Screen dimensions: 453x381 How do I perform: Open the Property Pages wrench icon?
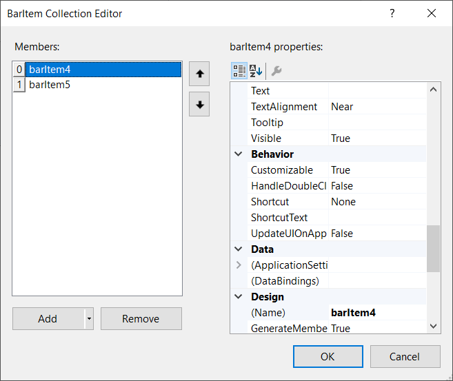[x=276, y=71]
